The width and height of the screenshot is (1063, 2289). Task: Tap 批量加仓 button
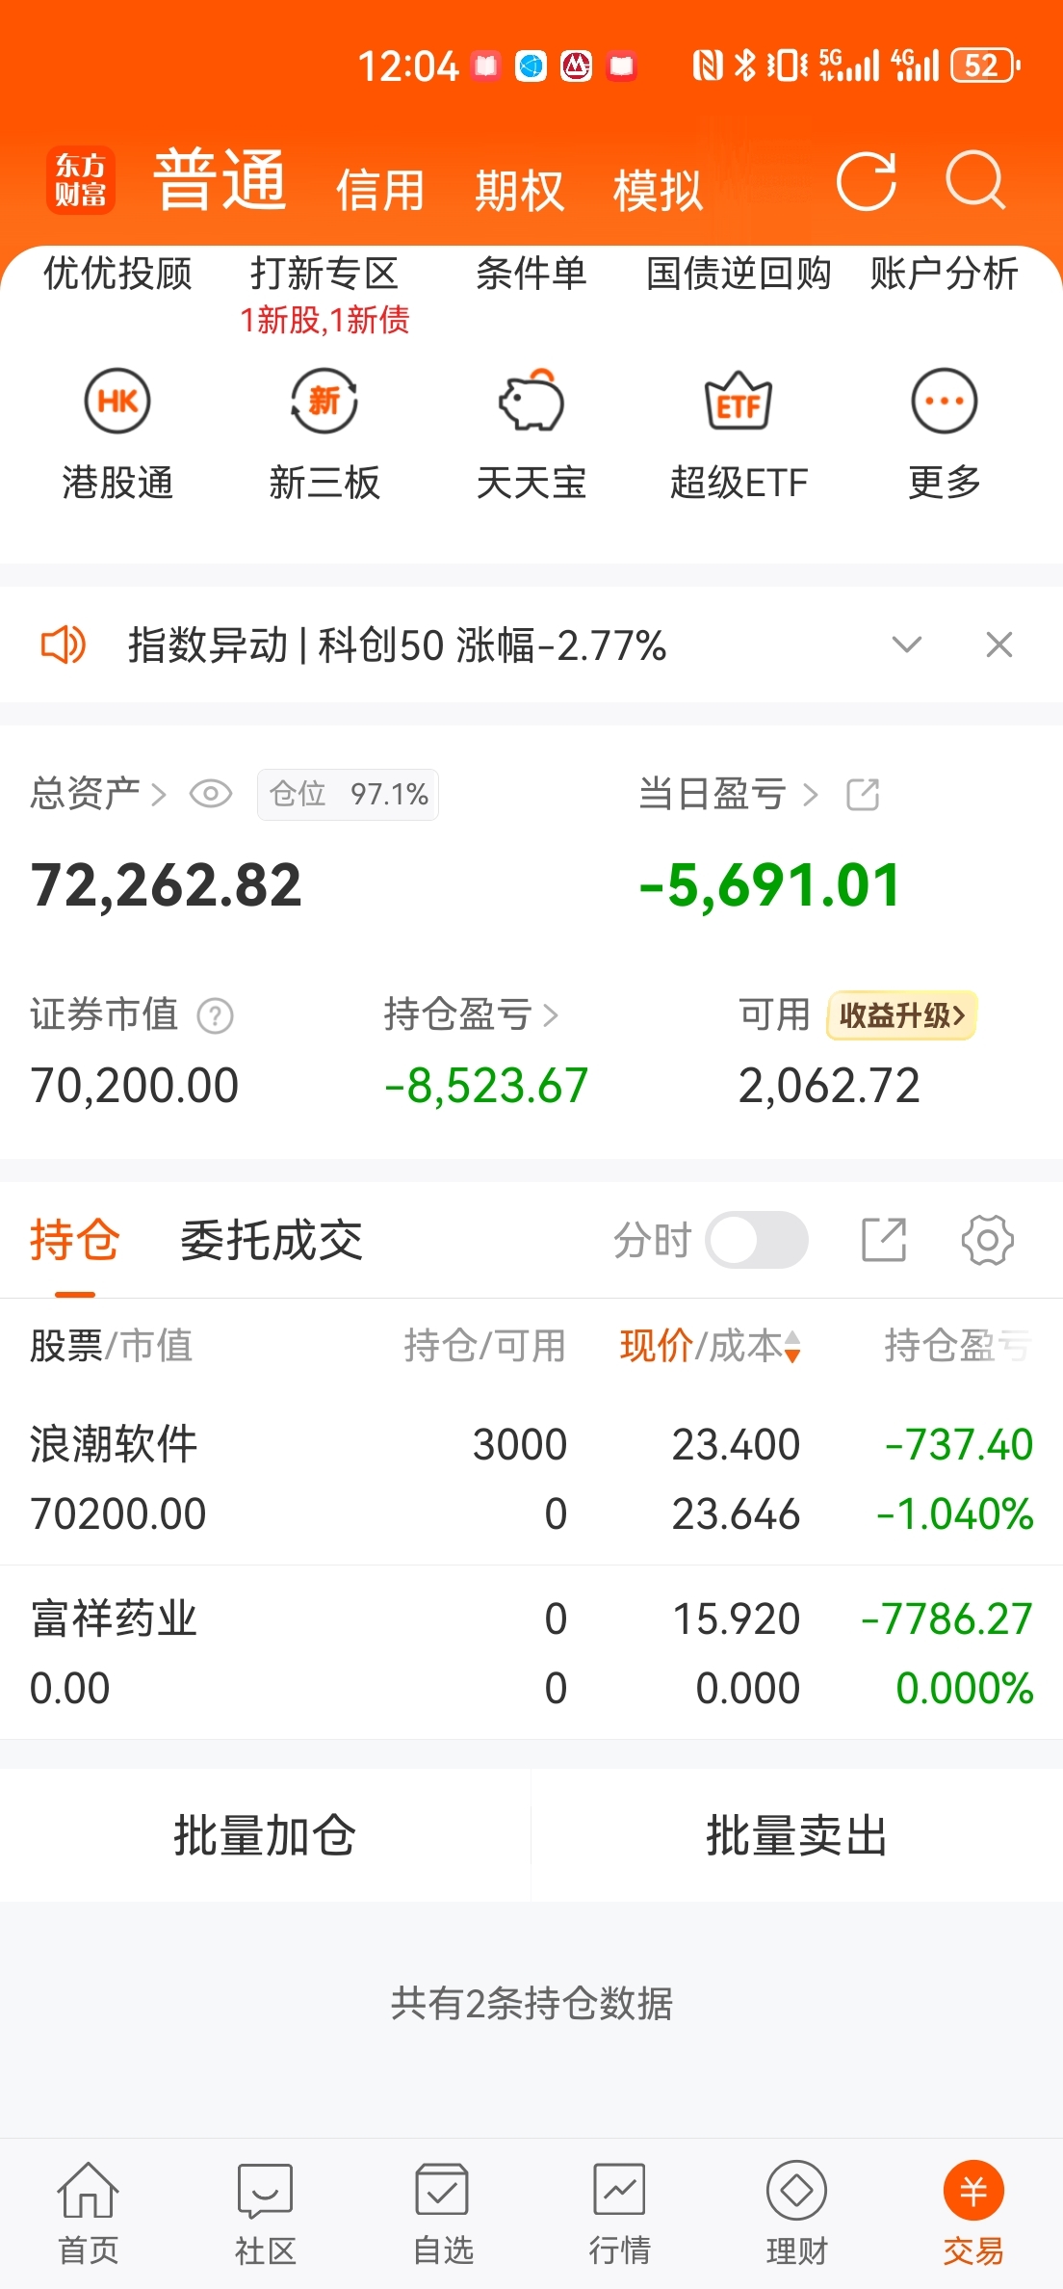click(x=265, y=1835)
